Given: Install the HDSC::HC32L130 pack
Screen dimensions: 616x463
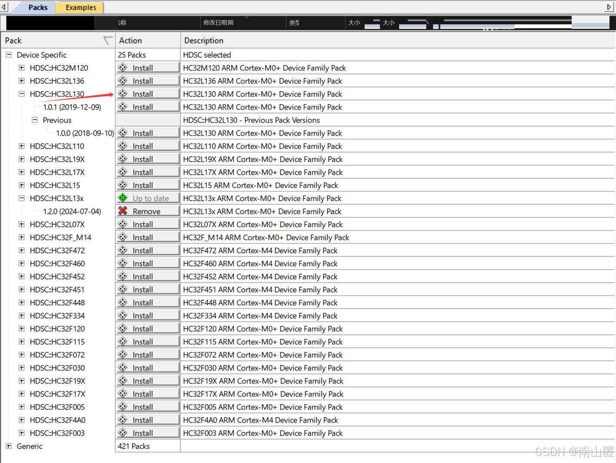Looking at the screenshot, I should pos(148,94).
